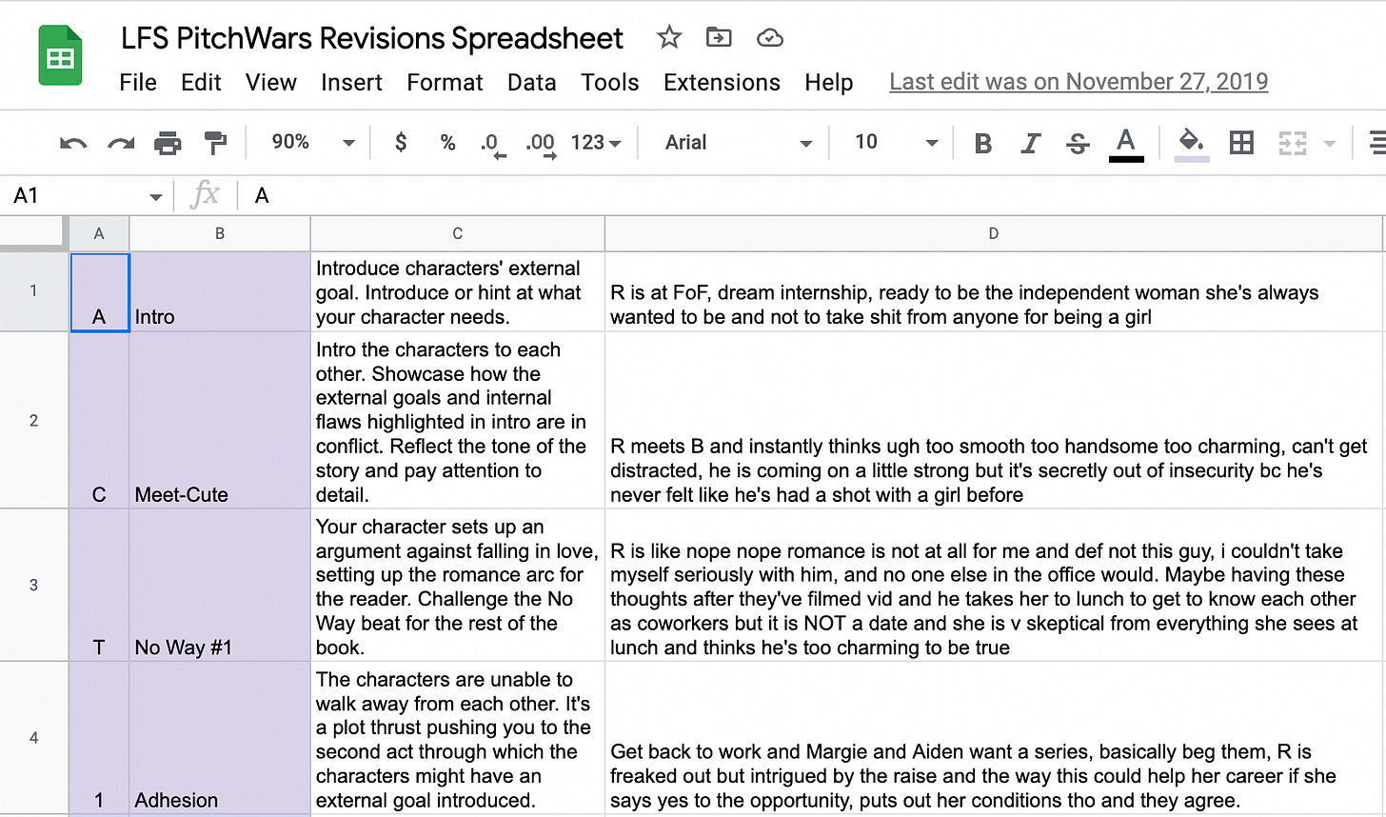Select the Adhesion cell
Viewport: 1386px width, 817px height.
pos(220,737)
